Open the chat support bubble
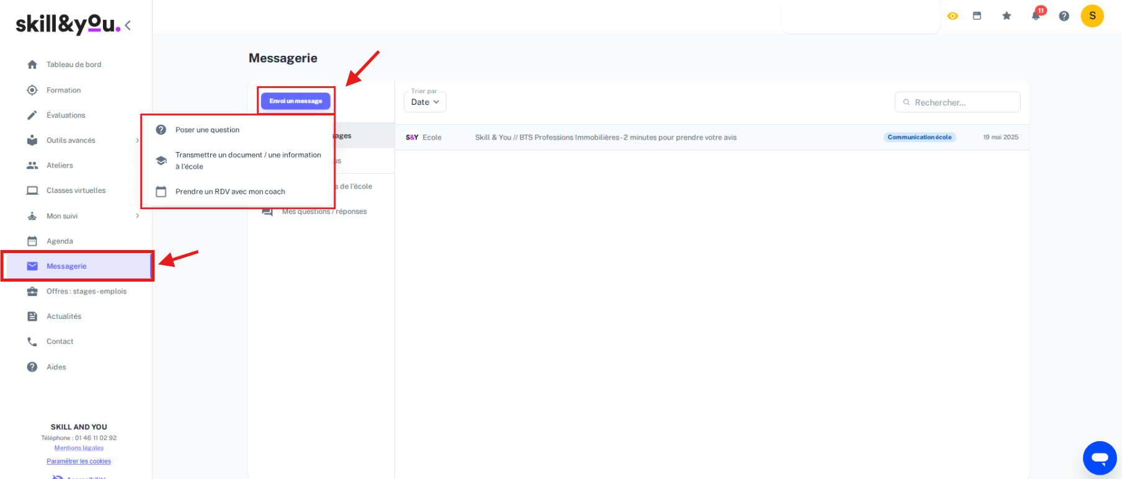The height and width of the screenshot is (479, 1122). (x=1100, y=458)
